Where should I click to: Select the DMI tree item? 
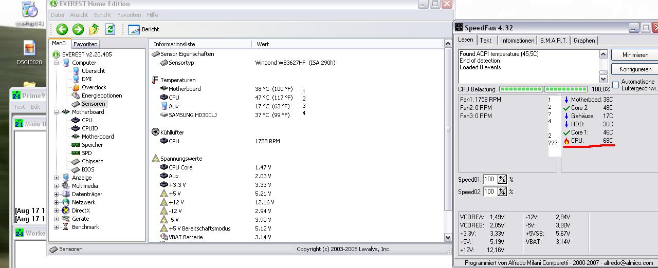pyautogui.click(x=86, y=79)
